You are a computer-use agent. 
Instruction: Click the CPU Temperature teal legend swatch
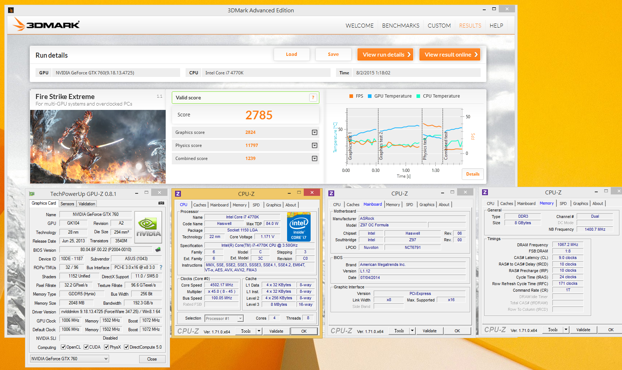tap(418, 96)
